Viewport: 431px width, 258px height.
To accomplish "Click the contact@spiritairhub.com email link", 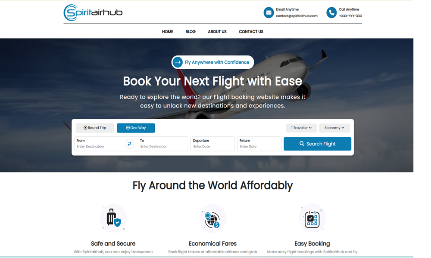I will [x=297, y=16].
